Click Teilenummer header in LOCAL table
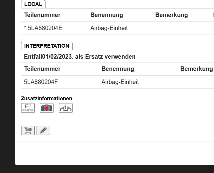The width and height of the screenshot is (214, 173). click(x=42, y=15)
